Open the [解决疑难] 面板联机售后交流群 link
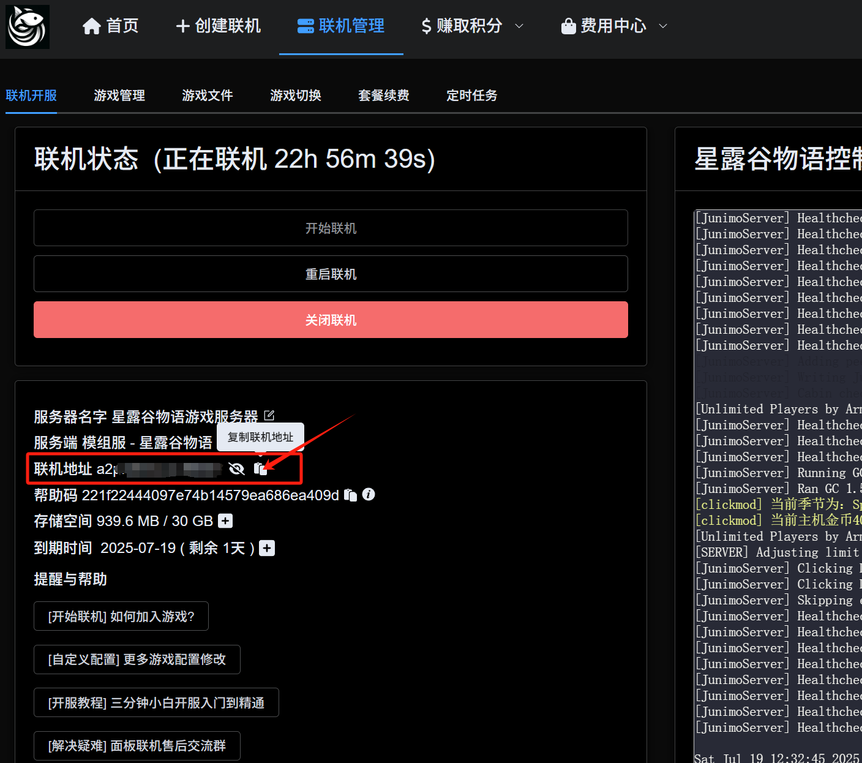This screenshot has height=763, width=862. pos(137,745)
